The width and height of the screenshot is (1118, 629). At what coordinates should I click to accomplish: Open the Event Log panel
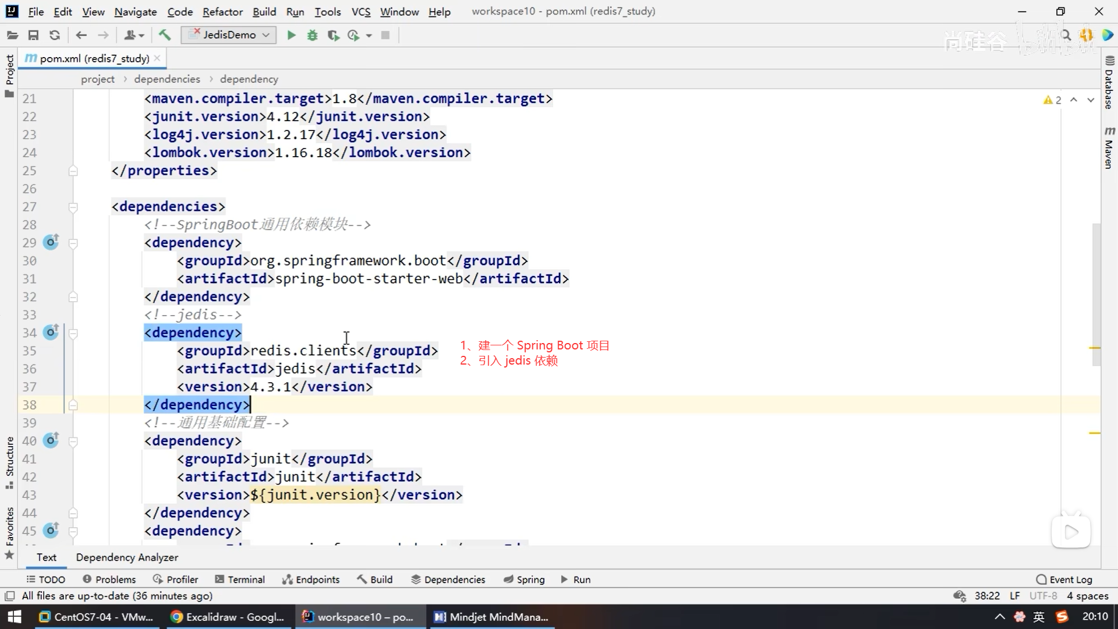1064,579
